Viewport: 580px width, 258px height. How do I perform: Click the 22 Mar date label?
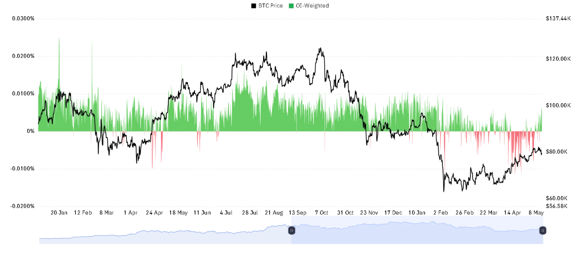pyautogui.click(x=489, y=213)
